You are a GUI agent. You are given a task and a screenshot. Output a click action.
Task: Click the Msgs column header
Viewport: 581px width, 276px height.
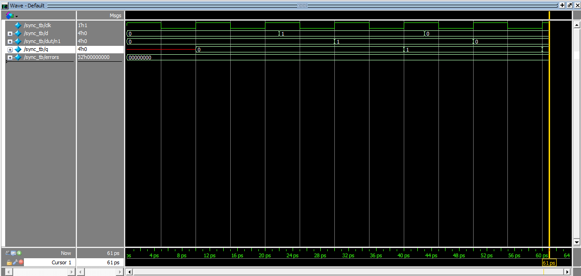tap(115, 15)
